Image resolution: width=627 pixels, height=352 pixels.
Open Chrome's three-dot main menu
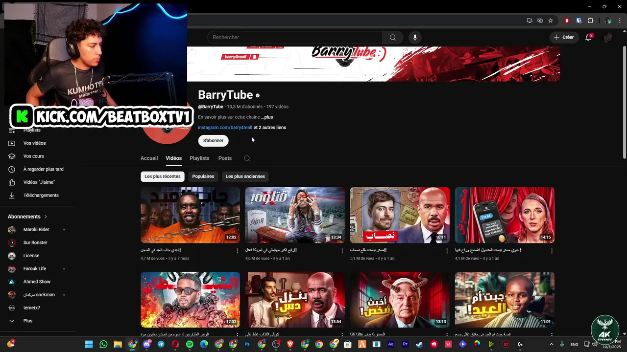click(620, 21)
